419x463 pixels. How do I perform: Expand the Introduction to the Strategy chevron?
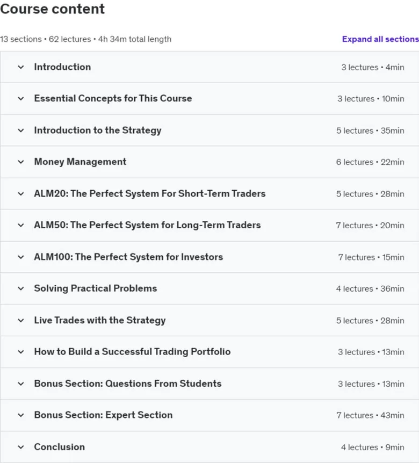coord(20,130)
